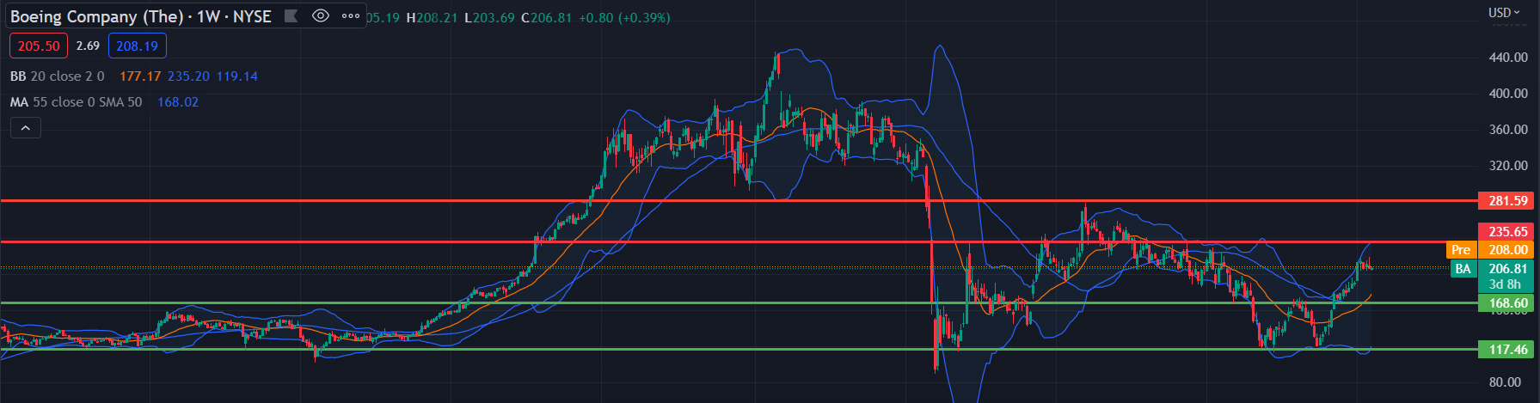This screenshot has height=403, width=1540.
Task: Click the flag icon beside NYSE
Action: (291, 15)
